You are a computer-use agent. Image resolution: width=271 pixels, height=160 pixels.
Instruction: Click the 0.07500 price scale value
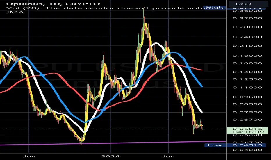coord(247,112)
